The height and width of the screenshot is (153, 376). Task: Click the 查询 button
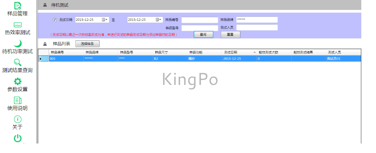[x=203, y=34]
